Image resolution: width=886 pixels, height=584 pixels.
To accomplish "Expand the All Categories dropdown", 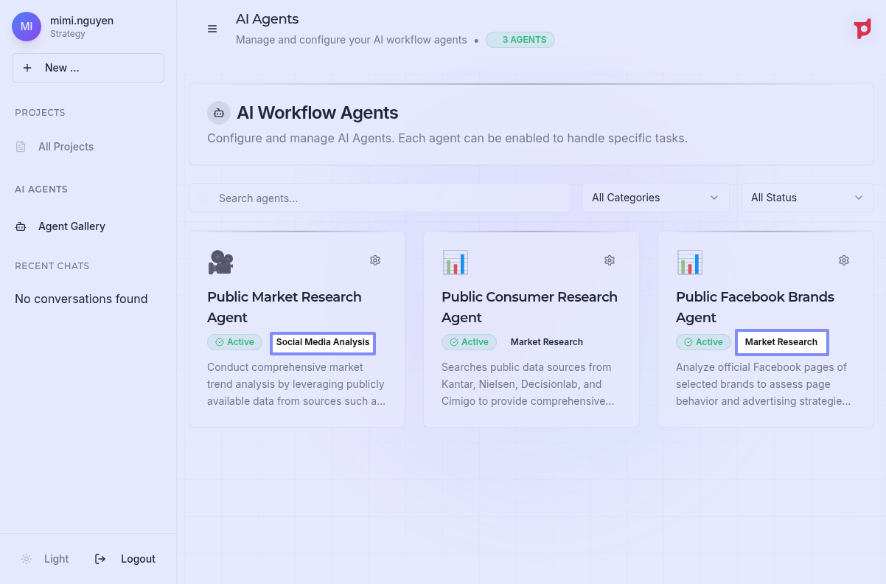I will tap(655, 198).
